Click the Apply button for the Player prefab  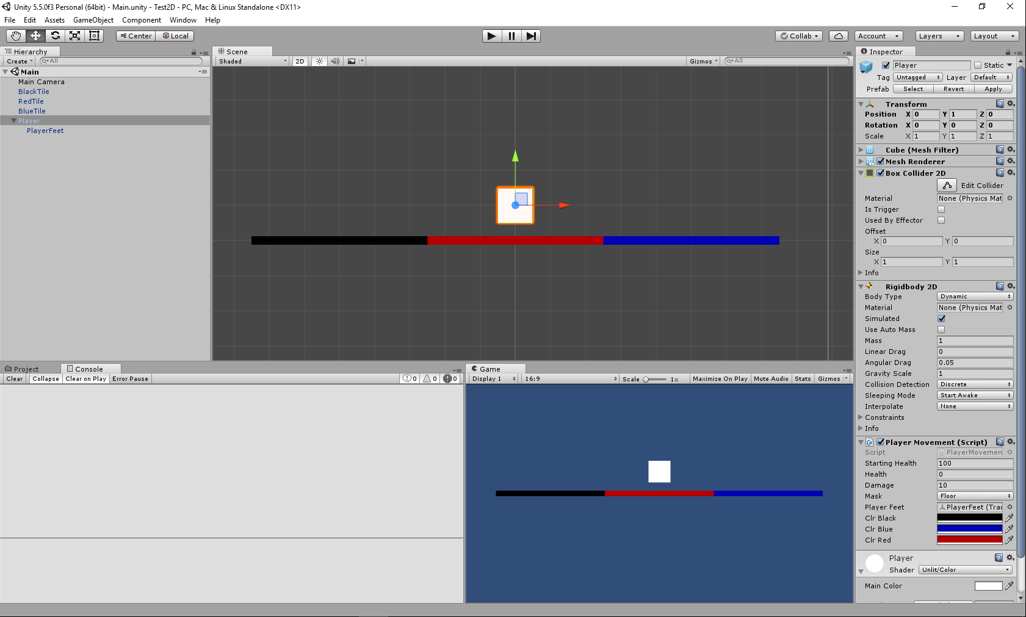pos(992,88)
